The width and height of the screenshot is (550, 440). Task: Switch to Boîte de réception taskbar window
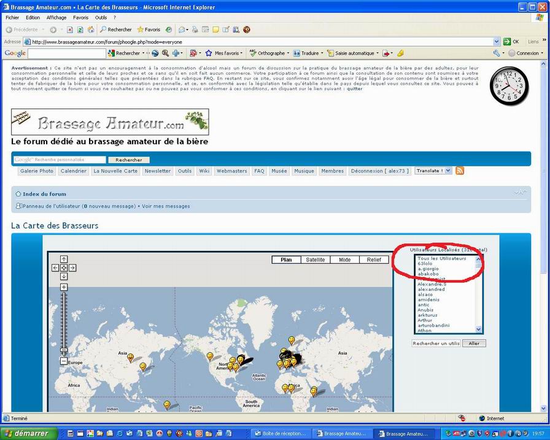click(x=281, y=434)
